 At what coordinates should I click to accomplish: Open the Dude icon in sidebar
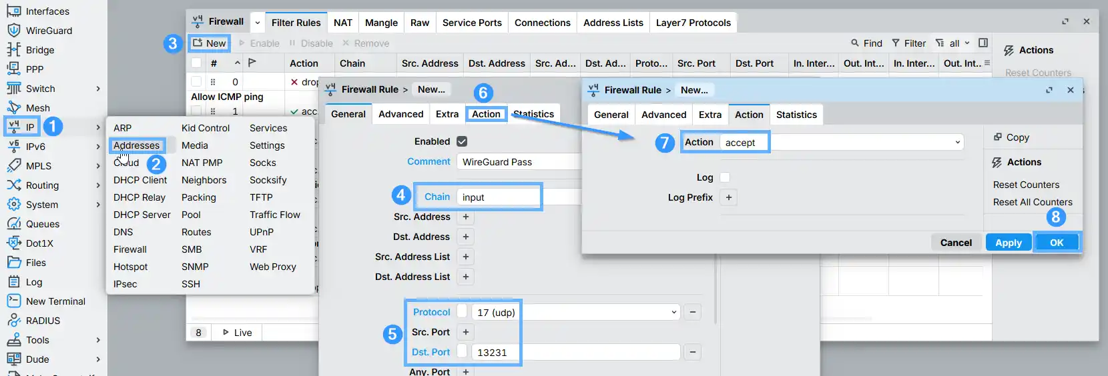pos(13,359)
